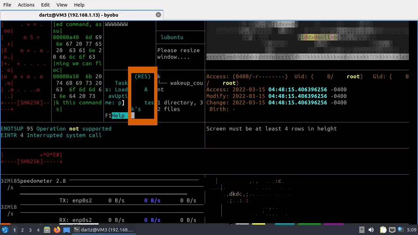
Task: Click the clock showing 5:09
Action: coord(411,230)
